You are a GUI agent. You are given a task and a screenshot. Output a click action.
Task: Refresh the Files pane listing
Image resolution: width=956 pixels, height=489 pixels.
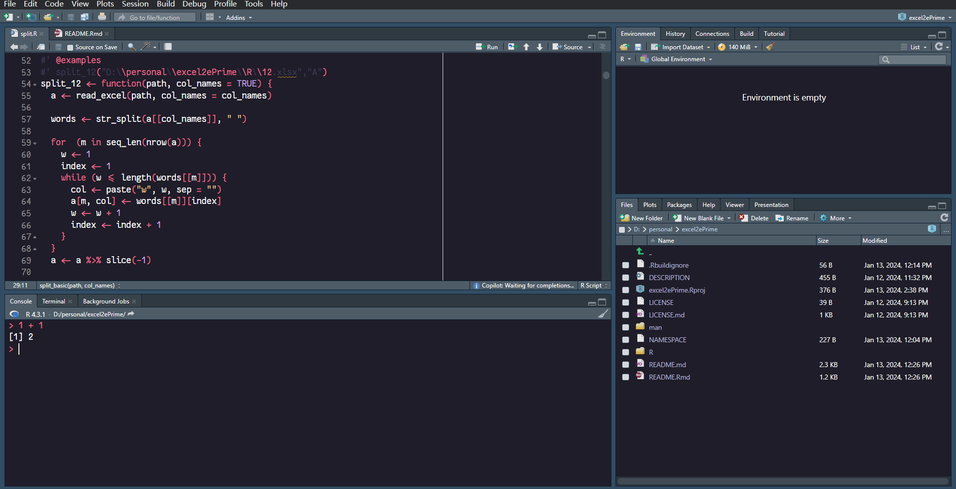pyautogui.click(x=944, y=217)
